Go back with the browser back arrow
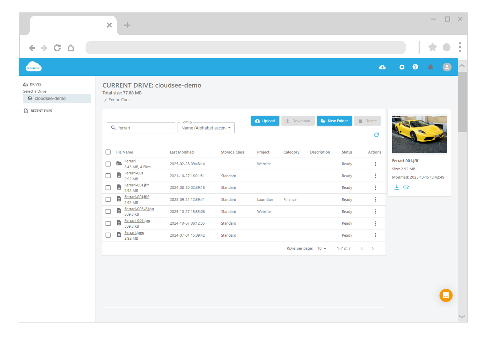 coord(32,48)
